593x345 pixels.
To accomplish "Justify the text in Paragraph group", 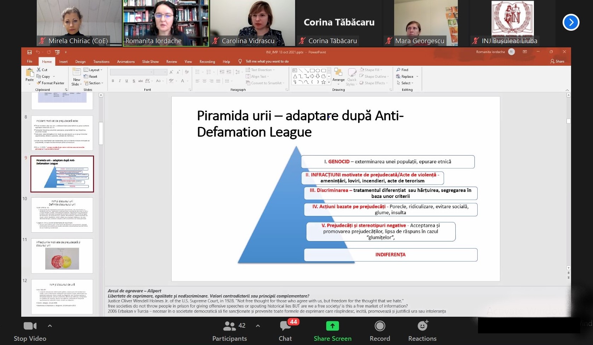I will [x=218, y=81].
